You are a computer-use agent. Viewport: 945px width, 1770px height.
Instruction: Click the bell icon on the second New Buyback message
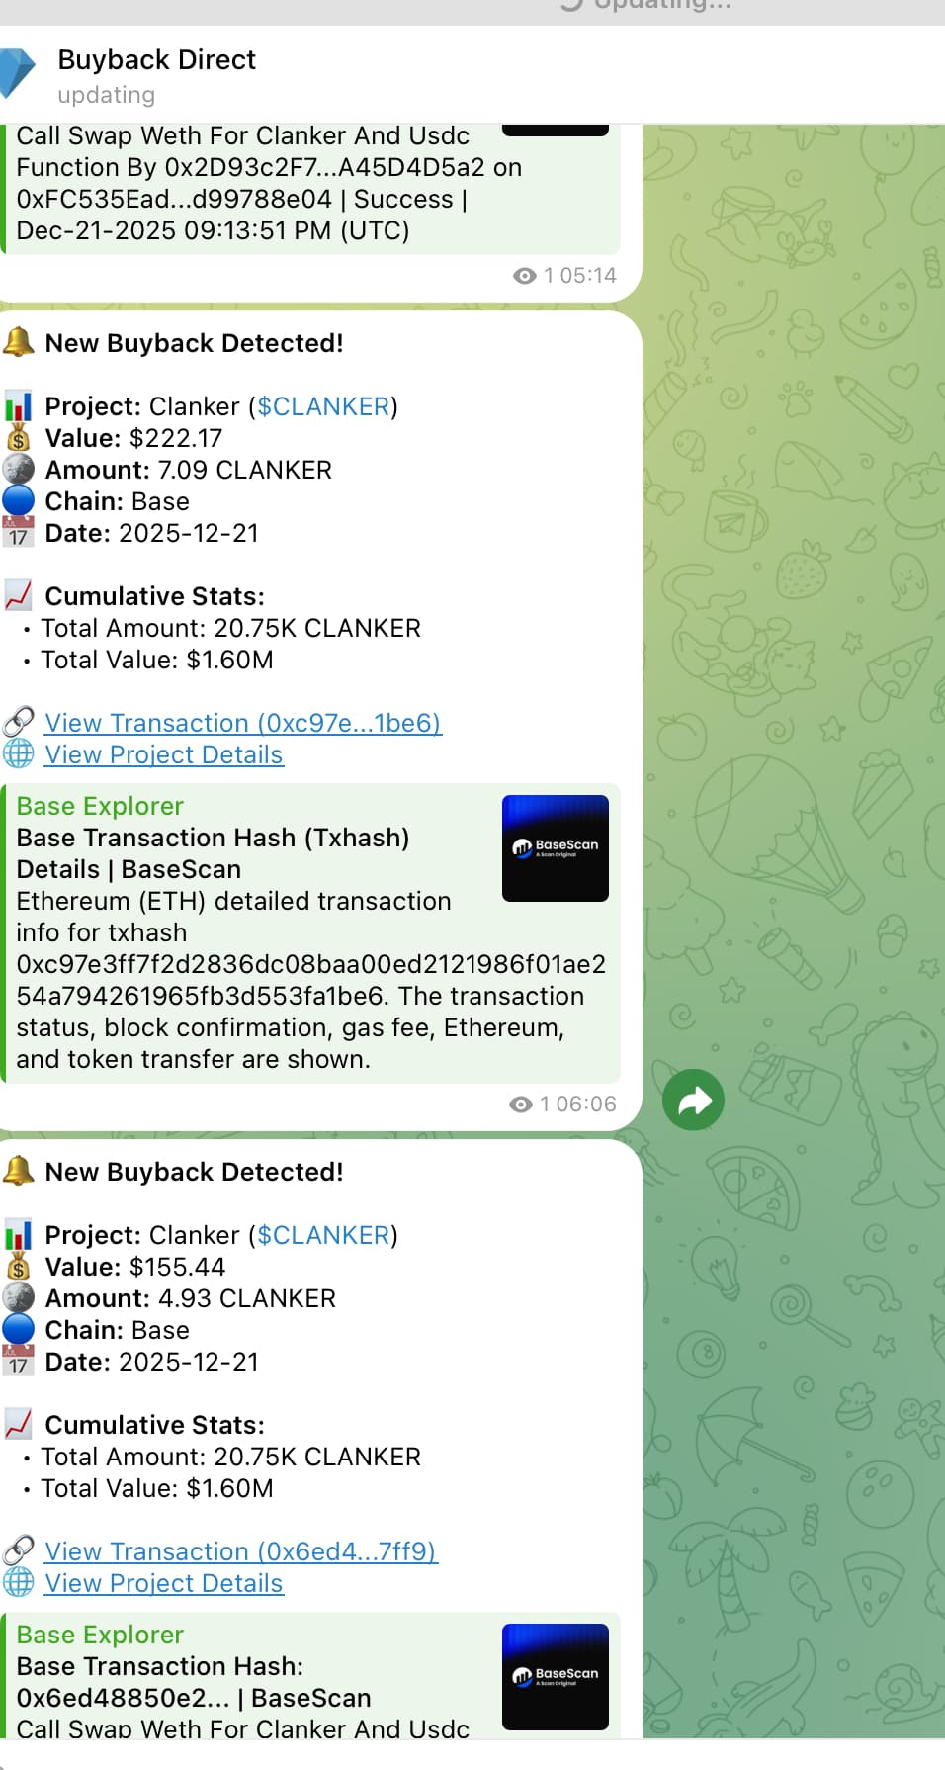(x=19, y=1171)
